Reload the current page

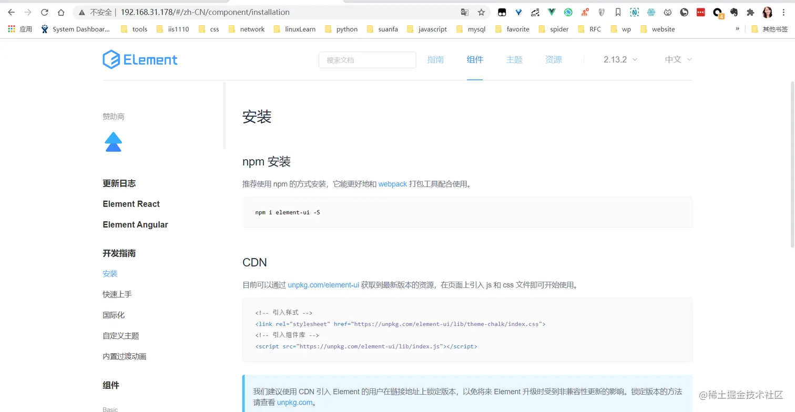pyautogui.click(x=45, y=12)
